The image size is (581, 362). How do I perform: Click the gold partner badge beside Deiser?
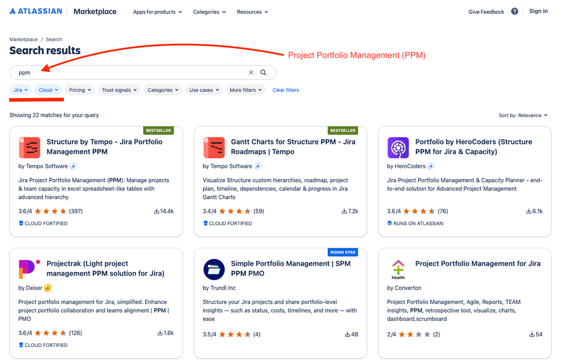[48, 288]
